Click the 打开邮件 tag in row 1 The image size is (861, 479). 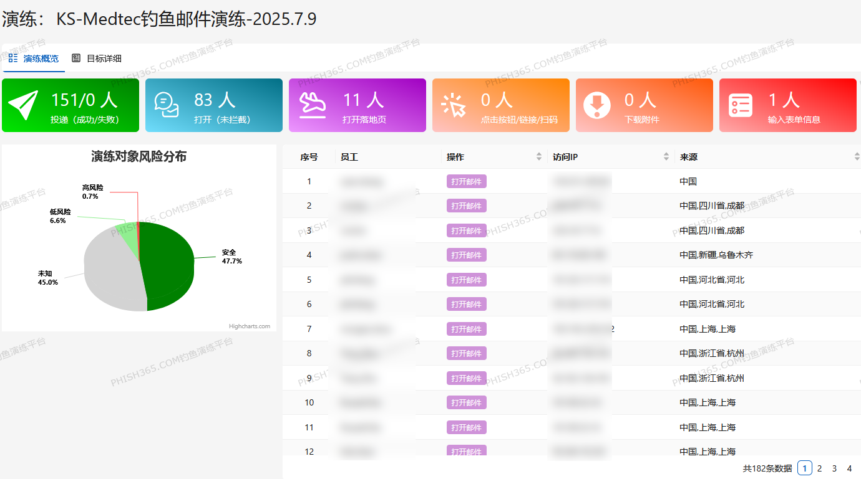[x=466, y=181]
